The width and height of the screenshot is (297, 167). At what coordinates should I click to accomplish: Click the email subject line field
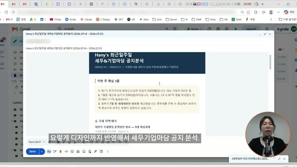148,48
